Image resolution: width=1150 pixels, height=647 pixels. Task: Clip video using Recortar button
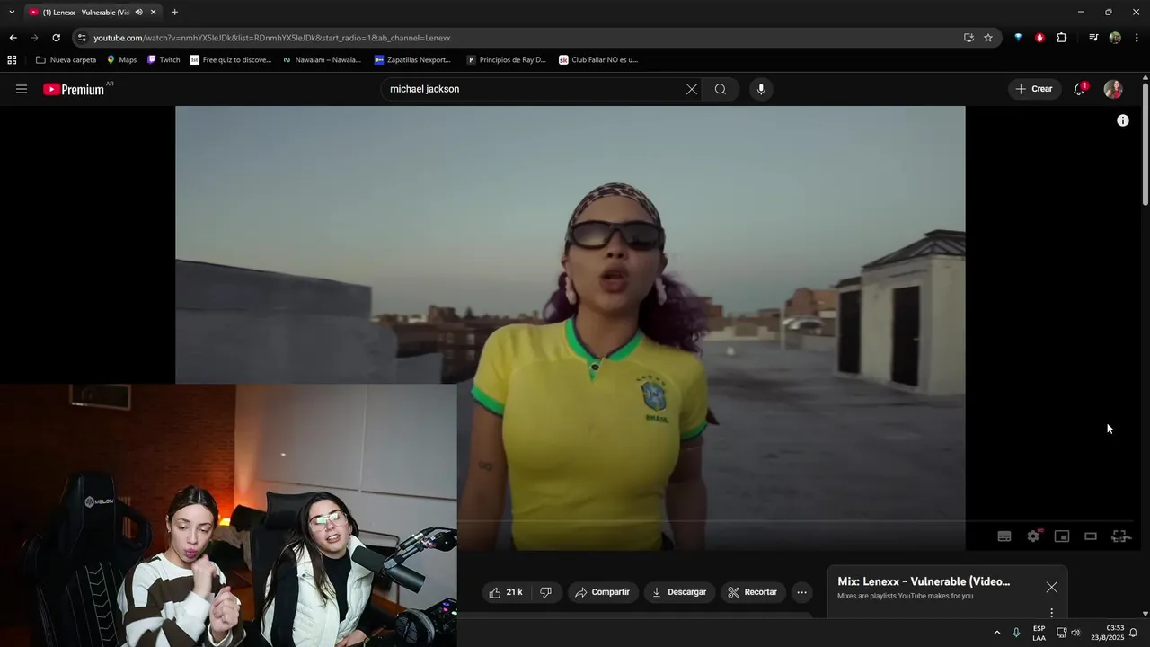(x=753, y=592)
